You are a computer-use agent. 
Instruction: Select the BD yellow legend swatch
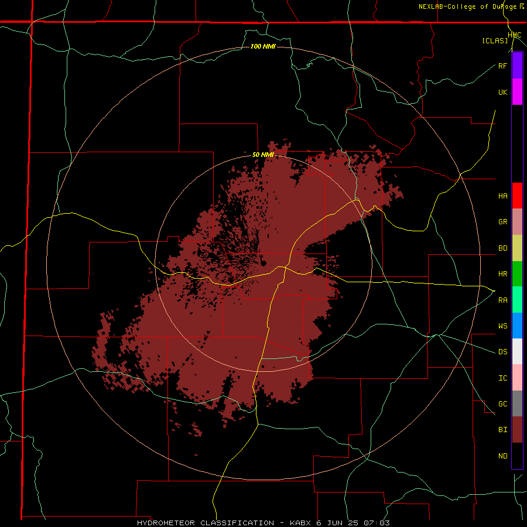(517, 248)
